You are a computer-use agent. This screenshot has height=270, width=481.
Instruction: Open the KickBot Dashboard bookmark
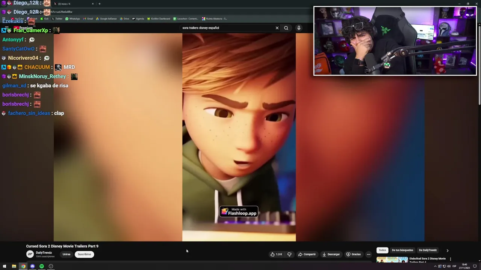tap(159, 19)
